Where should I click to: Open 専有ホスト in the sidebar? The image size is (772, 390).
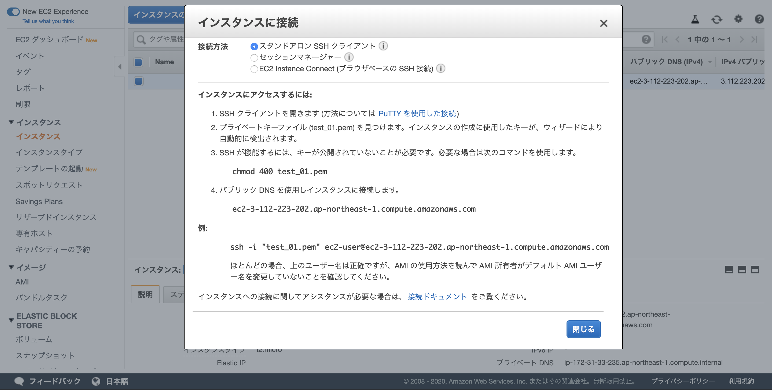34,233
